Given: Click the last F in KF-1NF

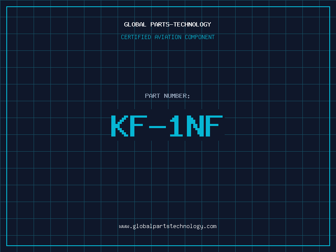Looking at the screenshot, I should [215, 126].
